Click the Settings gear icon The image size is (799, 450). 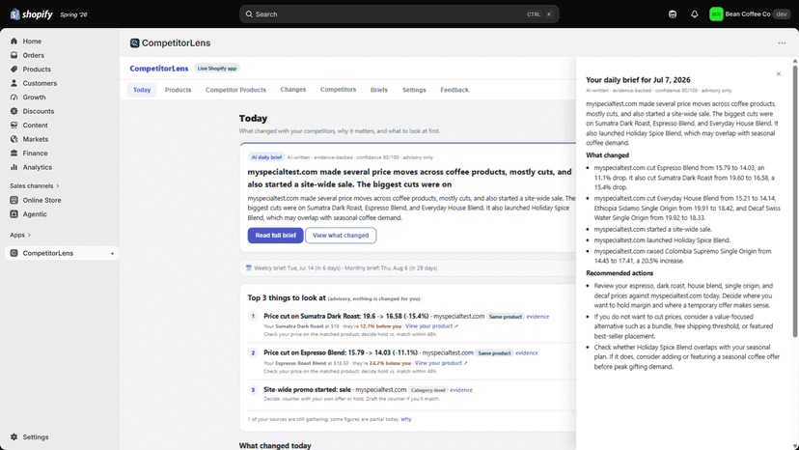click(x=14, y=436)
